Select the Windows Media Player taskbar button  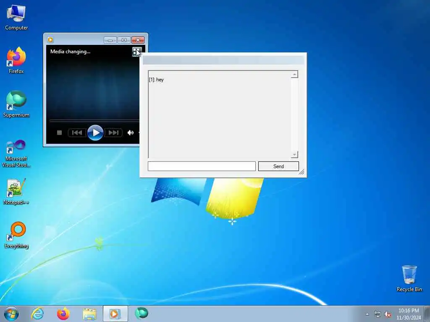point(115,314)
